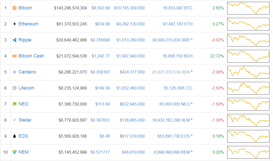Open the Ethereum price sparkline chart
This screenshot has height=161, width=273.
click(248, 24)
